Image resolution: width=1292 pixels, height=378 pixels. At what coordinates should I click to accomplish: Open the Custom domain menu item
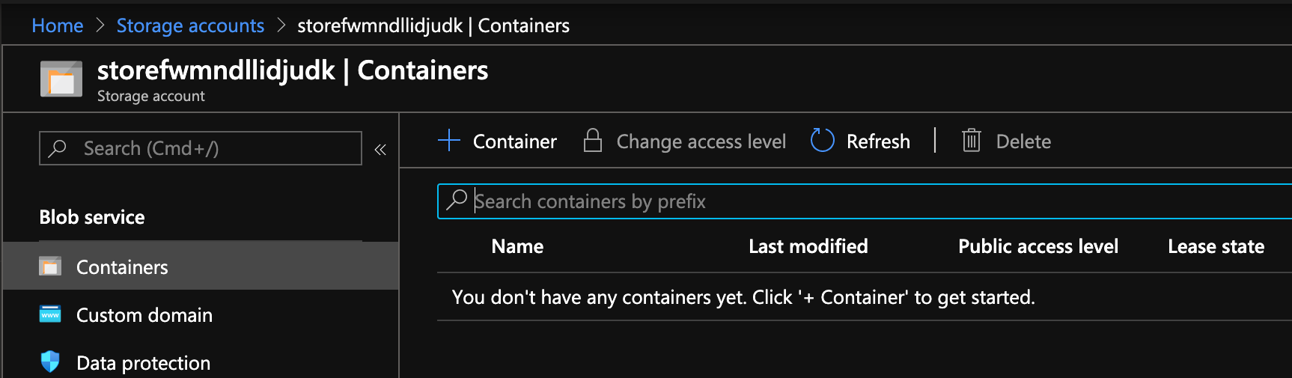click(x=144, y=315)
